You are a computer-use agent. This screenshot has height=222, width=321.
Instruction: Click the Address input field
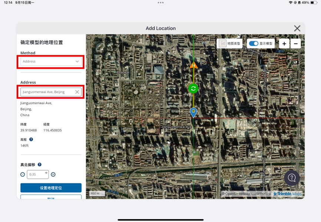pos(46,92)
